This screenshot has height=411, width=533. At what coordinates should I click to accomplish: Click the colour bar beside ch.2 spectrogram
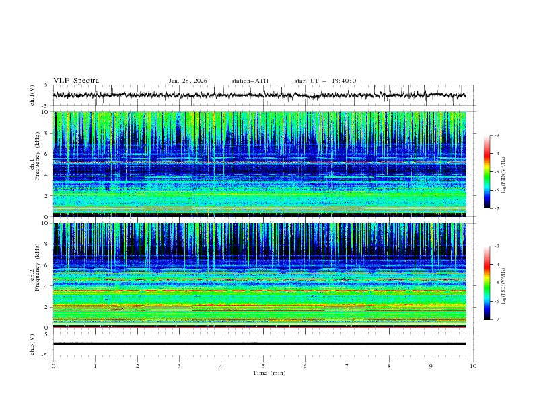[x=487, y=283]
